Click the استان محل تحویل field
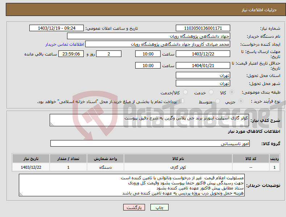The width and height of the screenshot is (286, 217). [x=203, y=75]
